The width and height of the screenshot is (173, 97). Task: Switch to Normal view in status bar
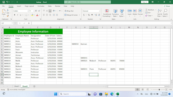[x=137, y=90]
